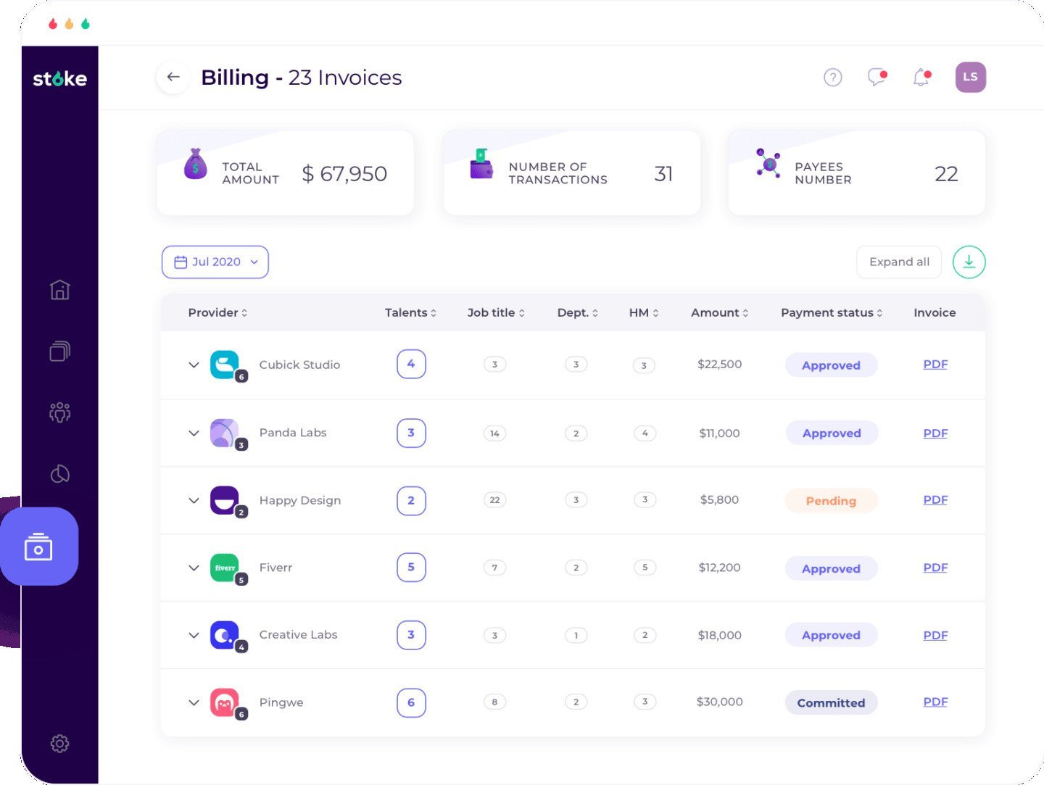The width and height of the screenshot is (1044, 785).
Task: Open the talent team sidebar icon
Action: (59, 412)
